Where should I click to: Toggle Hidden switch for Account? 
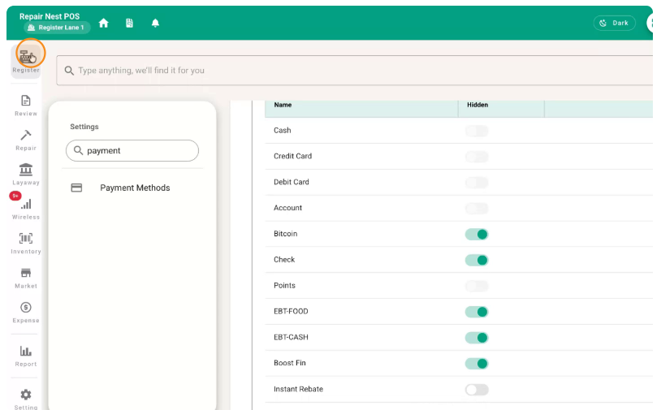point(477,208)
